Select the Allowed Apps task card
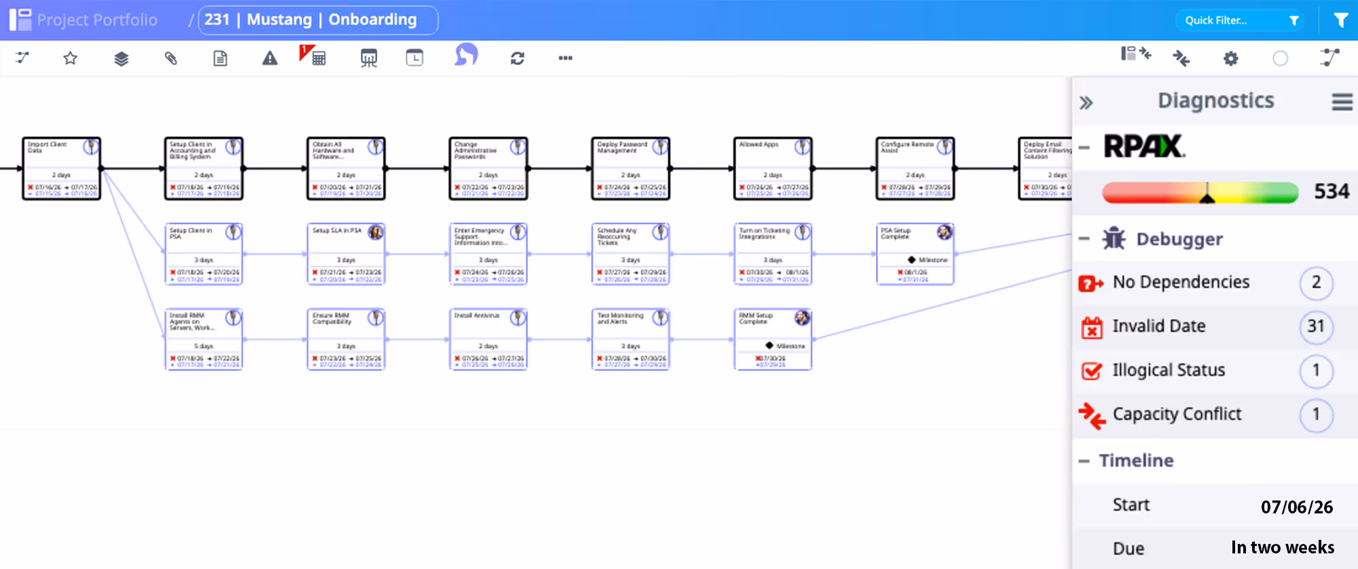The width and height of the screenshot is (1358, 569). [773, 168]
